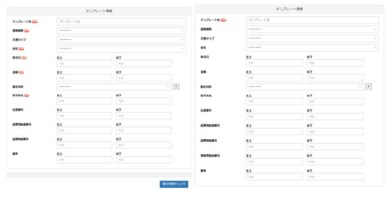Open the 会社 dropdown in the right form
Viewport: 392px width, 205px height.
point(312,48)
